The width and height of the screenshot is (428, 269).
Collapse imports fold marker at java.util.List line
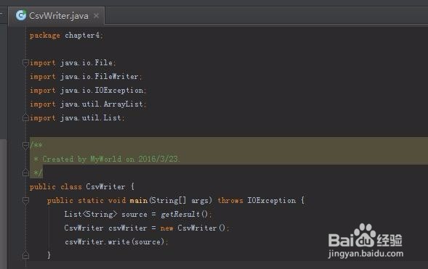click(25, 117)
